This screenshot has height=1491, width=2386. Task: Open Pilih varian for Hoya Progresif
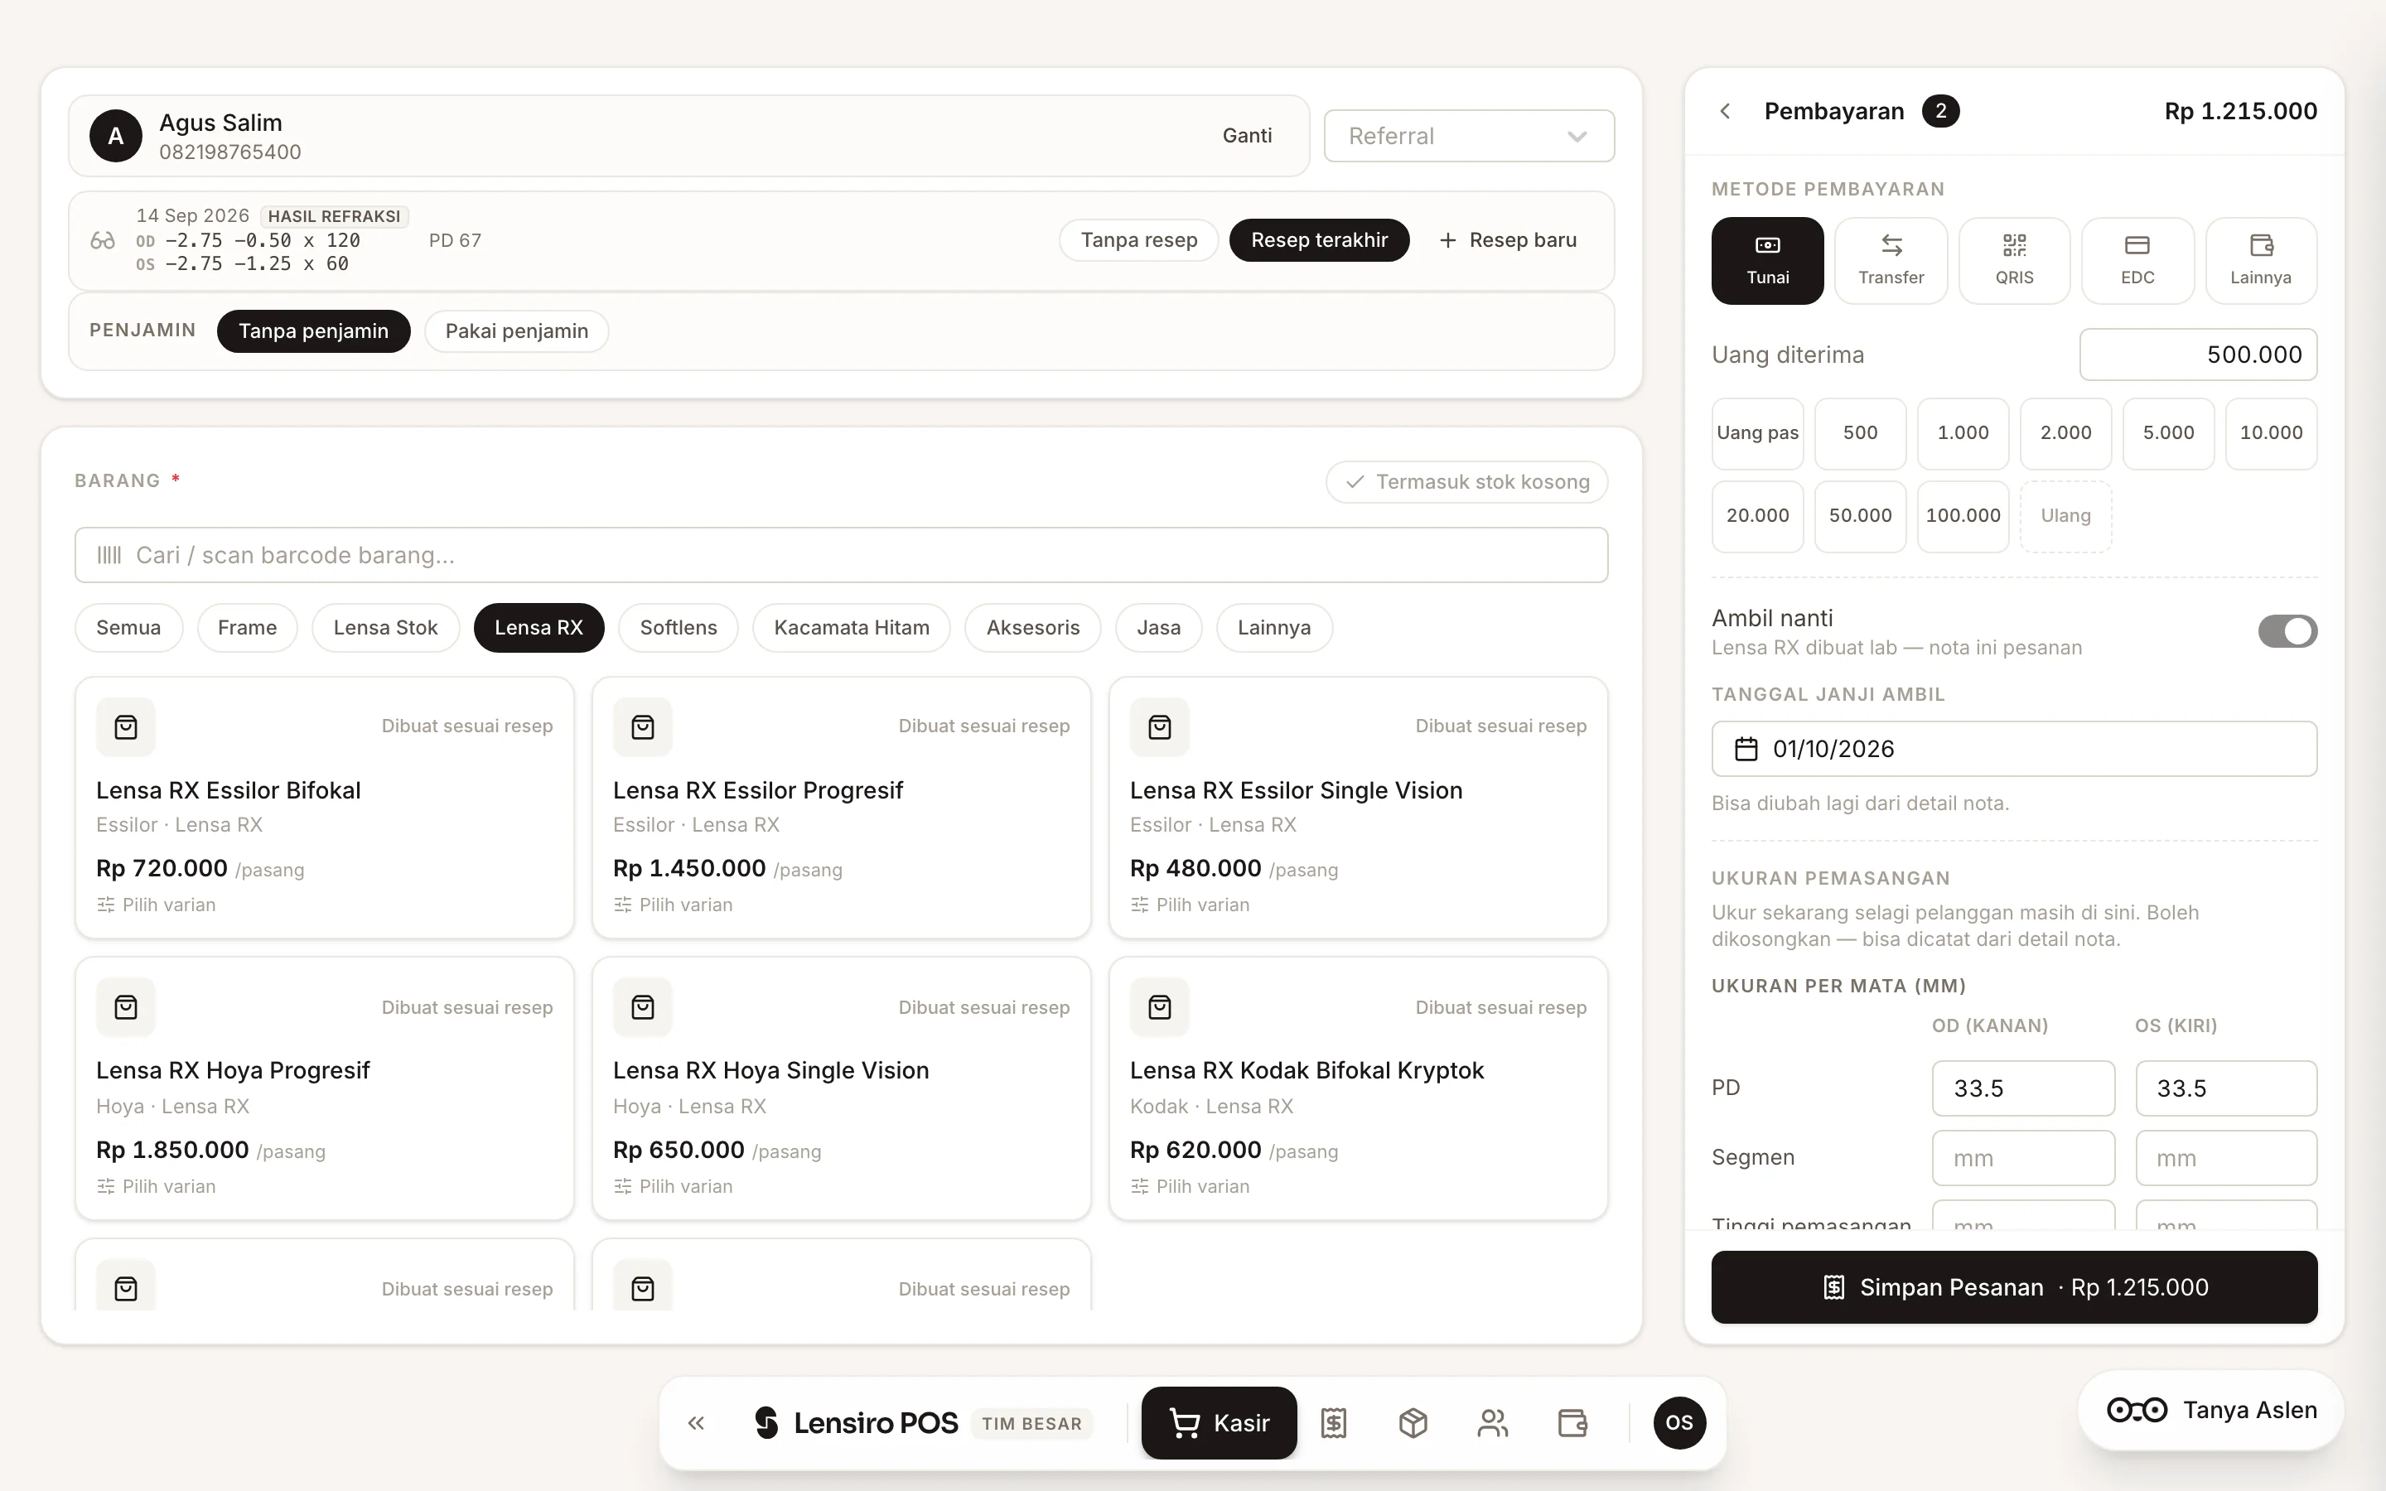tap(156, 1186)
